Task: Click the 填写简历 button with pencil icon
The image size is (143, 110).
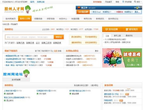Action: [x=132, y=29]
